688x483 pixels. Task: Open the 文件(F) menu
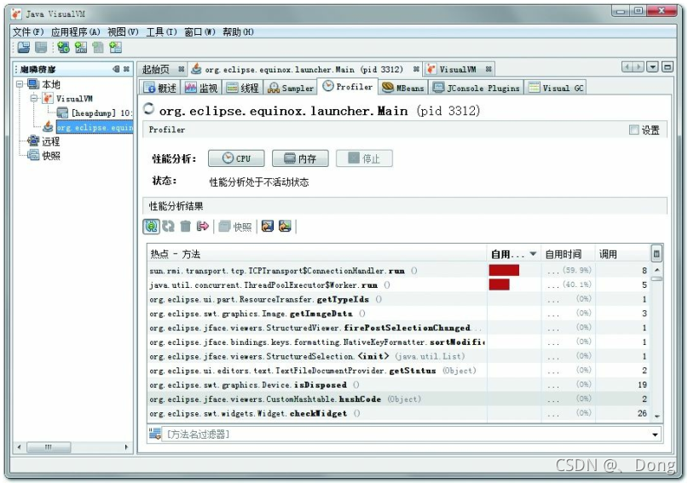tap(28, 32)
